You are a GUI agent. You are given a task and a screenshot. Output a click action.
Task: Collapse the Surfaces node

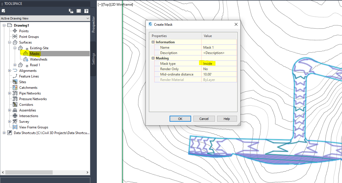click(9, 42)
